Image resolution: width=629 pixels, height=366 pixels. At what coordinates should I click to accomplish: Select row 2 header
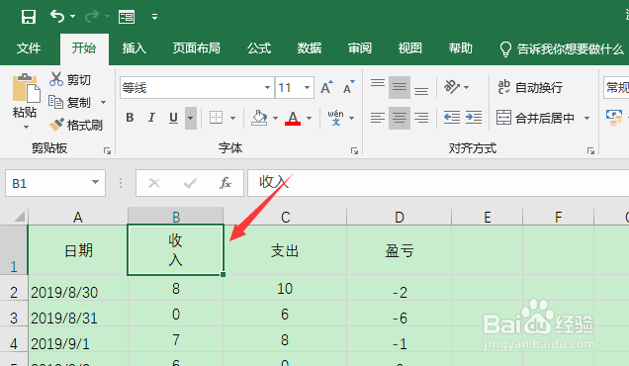tap(14, 289)
